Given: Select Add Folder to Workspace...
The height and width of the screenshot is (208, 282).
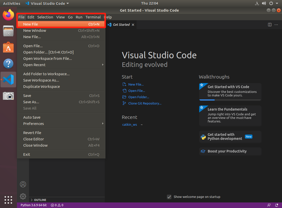Looking at the screenshot, I should coord(61,74).
